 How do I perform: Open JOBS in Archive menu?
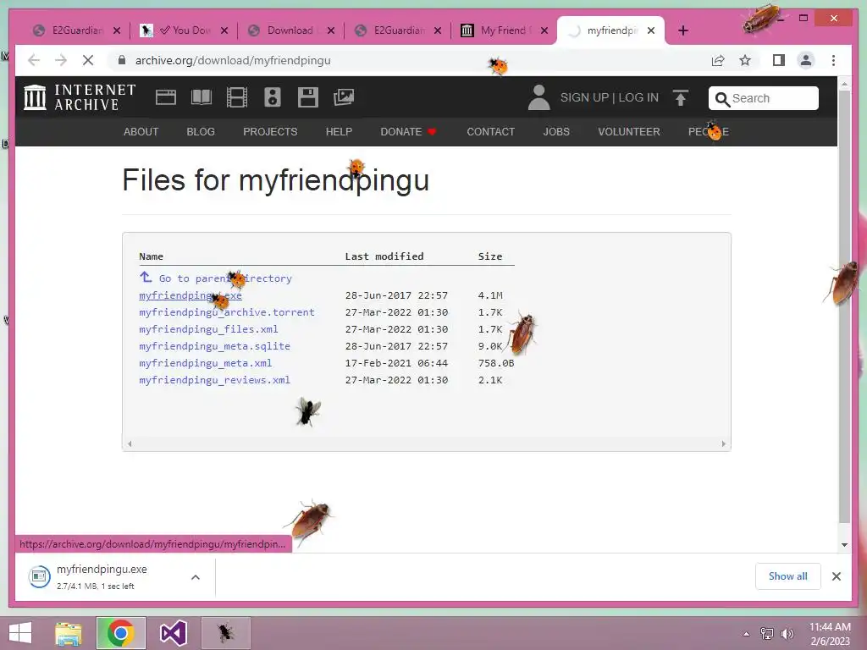556,132
